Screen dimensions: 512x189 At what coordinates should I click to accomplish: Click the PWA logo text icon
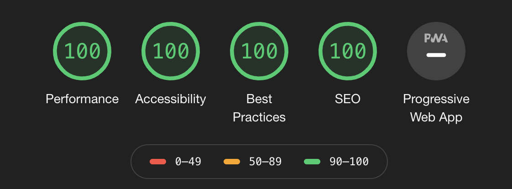436,38
